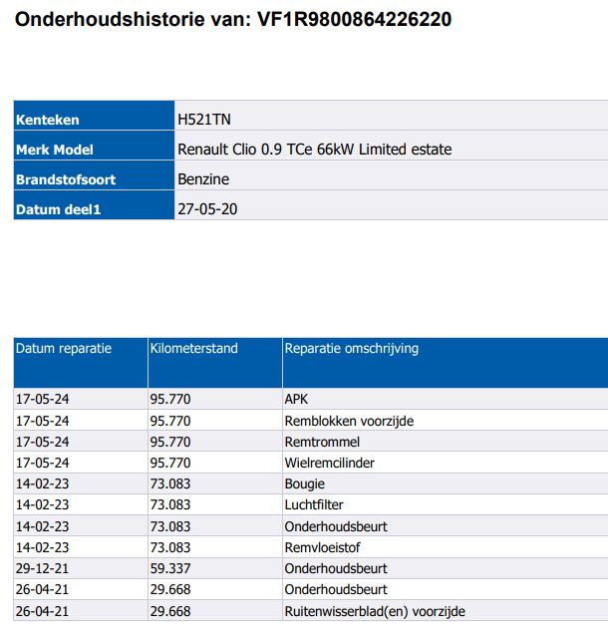Click the Kilometerstand column header
The height and width of the screenshot is (634, 608).
193,349
